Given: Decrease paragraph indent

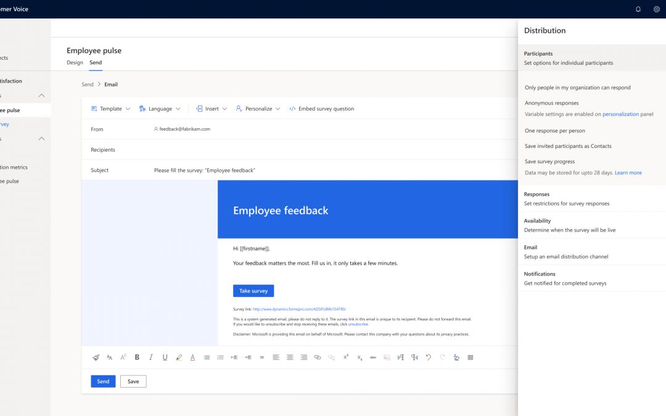Looking at the screenshot, I should click(x=234, y=357).
